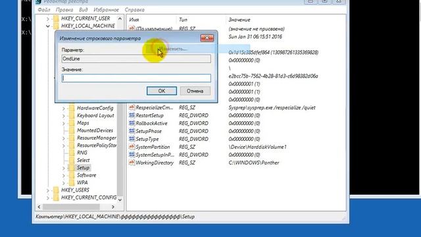
Task: Click the Параметр CmdLine field
Action: click(136, 59)
